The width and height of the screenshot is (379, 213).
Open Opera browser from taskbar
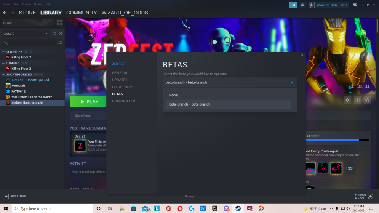click(180, 208)
